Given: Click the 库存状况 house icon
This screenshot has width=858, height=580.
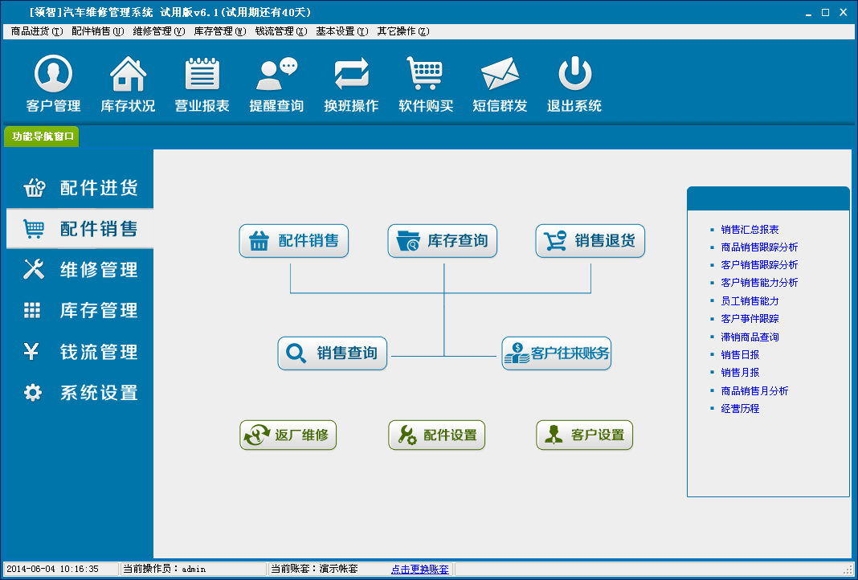Looking at the screenshot, I should pyautogui.click(x=128, y=75).
